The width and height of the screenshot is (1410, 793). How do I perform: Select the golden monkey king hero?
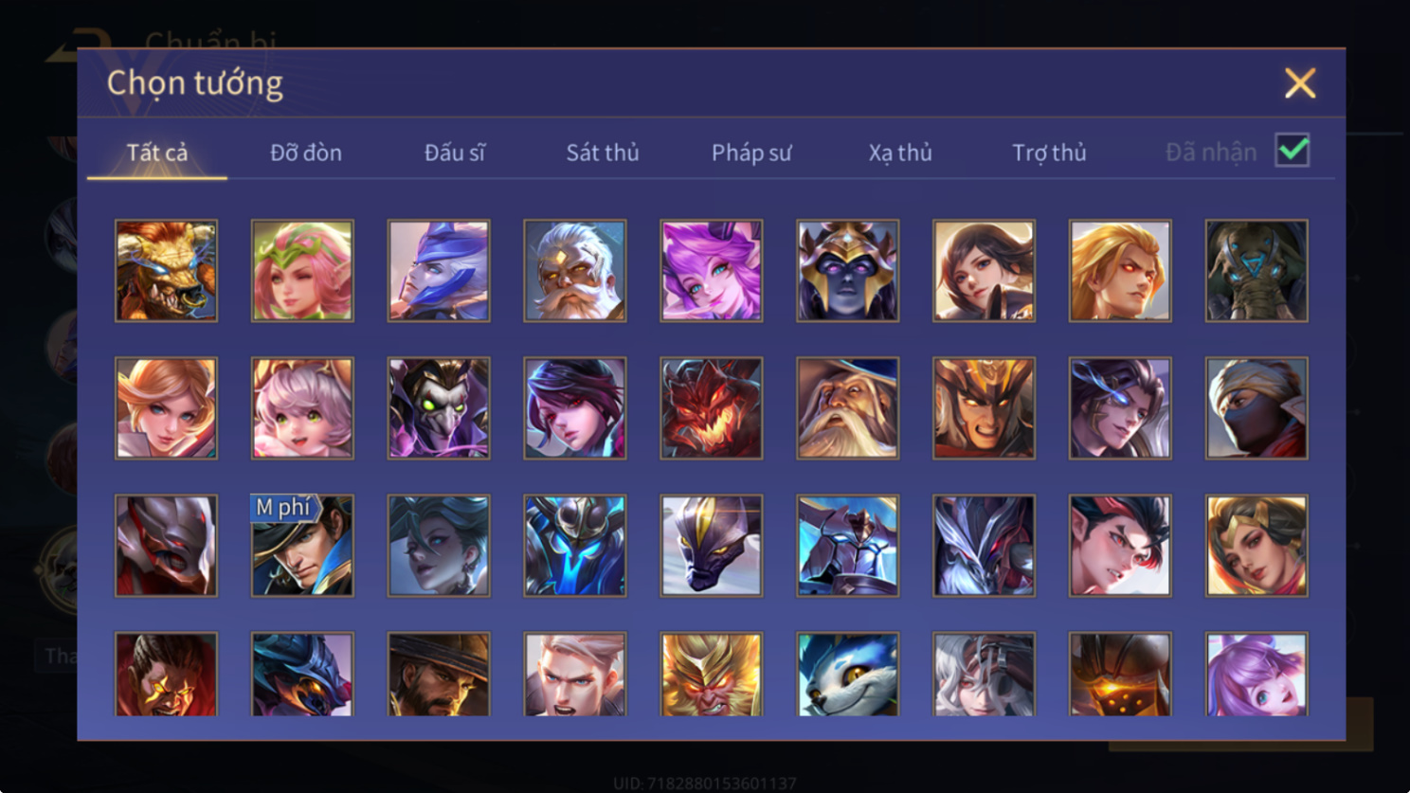712,674
